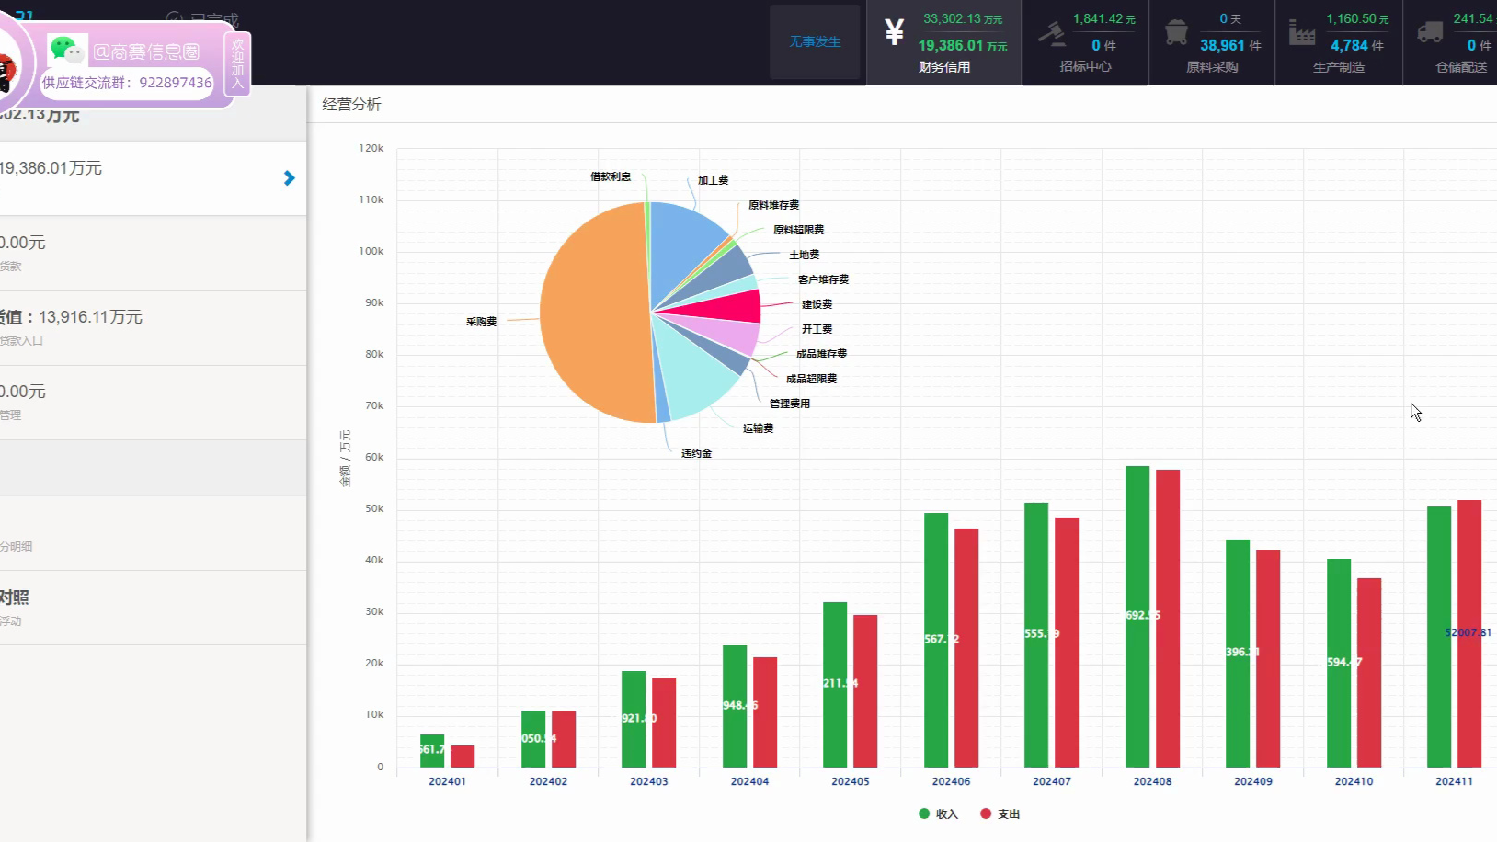Screen dimensions: 1497x842
Task: Click the 成品堆存费 pie label
Action: click(x=821, y=354)
